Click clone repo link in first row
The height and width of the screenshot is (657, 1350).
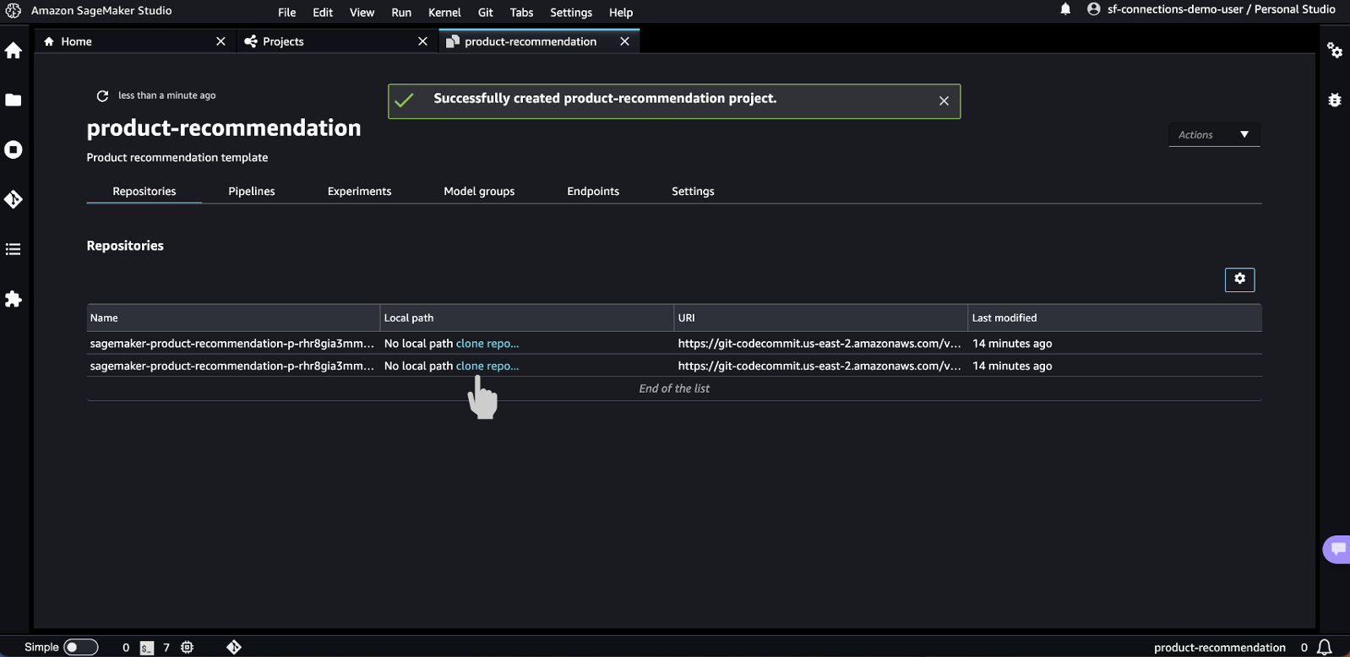point(487,344)
